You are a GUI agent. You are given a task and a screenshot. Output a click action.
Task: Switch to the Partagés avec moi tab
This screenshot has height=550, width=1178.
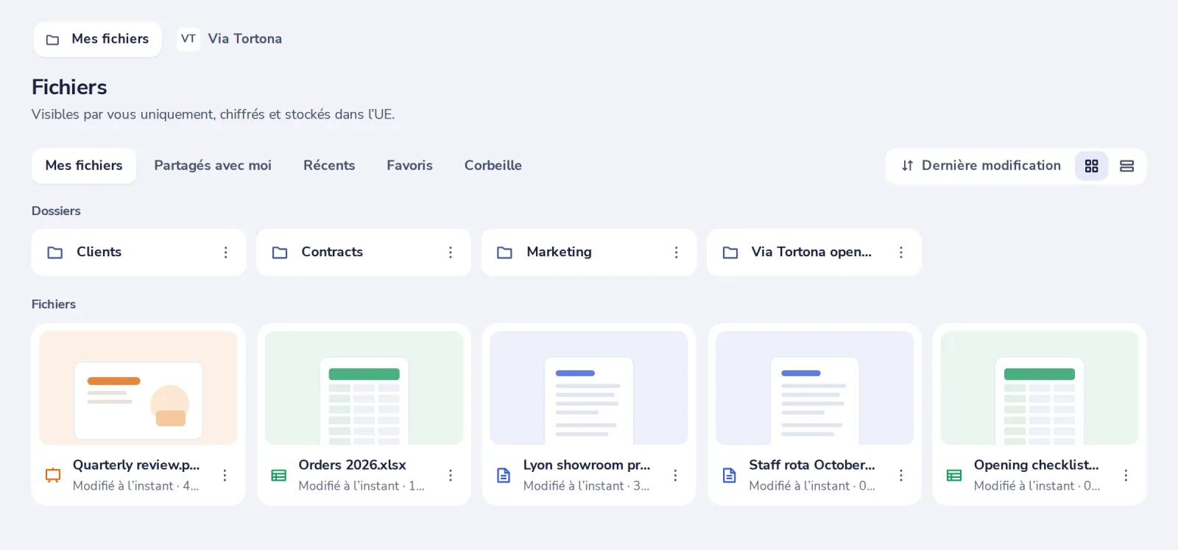tap(213, 166)
